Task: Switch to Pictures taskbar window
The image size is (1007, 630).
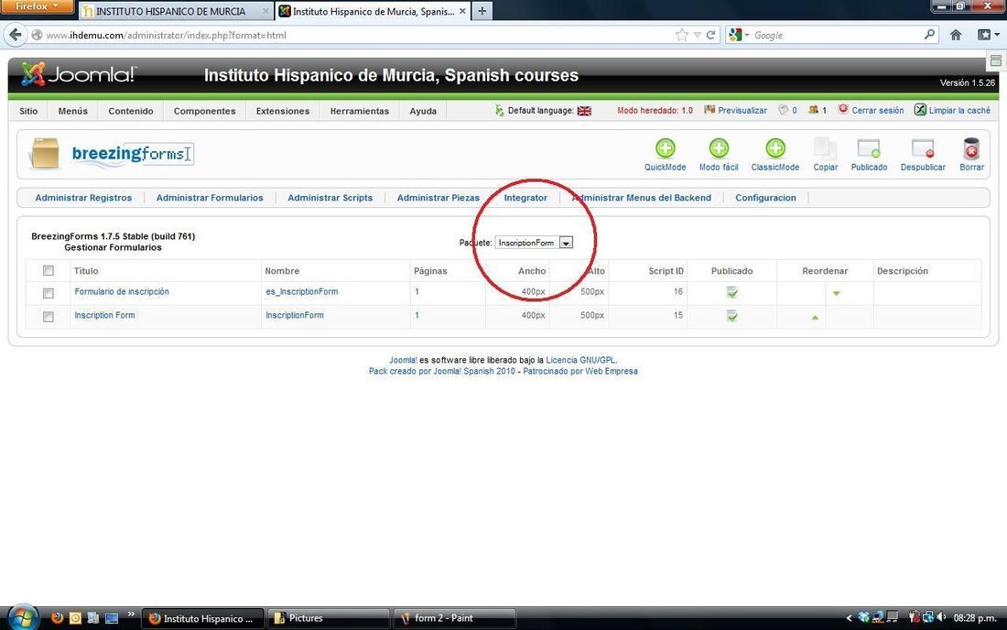Action: (x=328, y=618)
